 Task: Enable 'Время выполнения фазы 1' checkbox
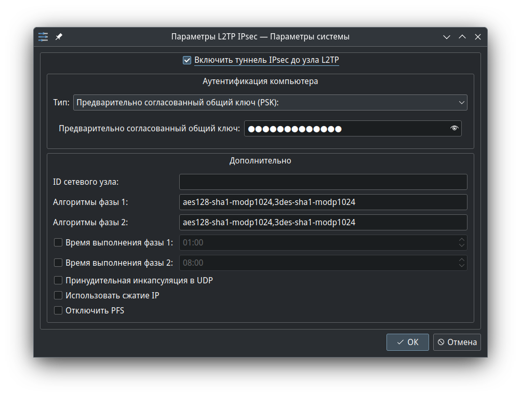pos(58,242)
